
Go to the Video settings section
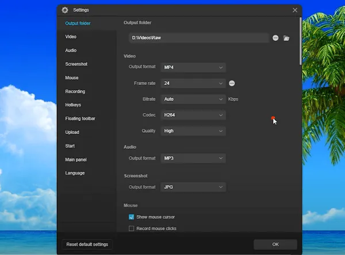tap(71, 37)
